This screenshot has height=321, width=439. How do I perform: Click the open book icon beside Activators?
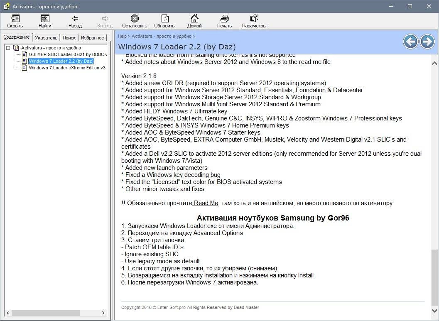point(16,48)
